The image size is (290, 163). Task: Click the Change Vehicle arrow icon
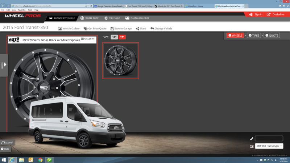[152, 29]
